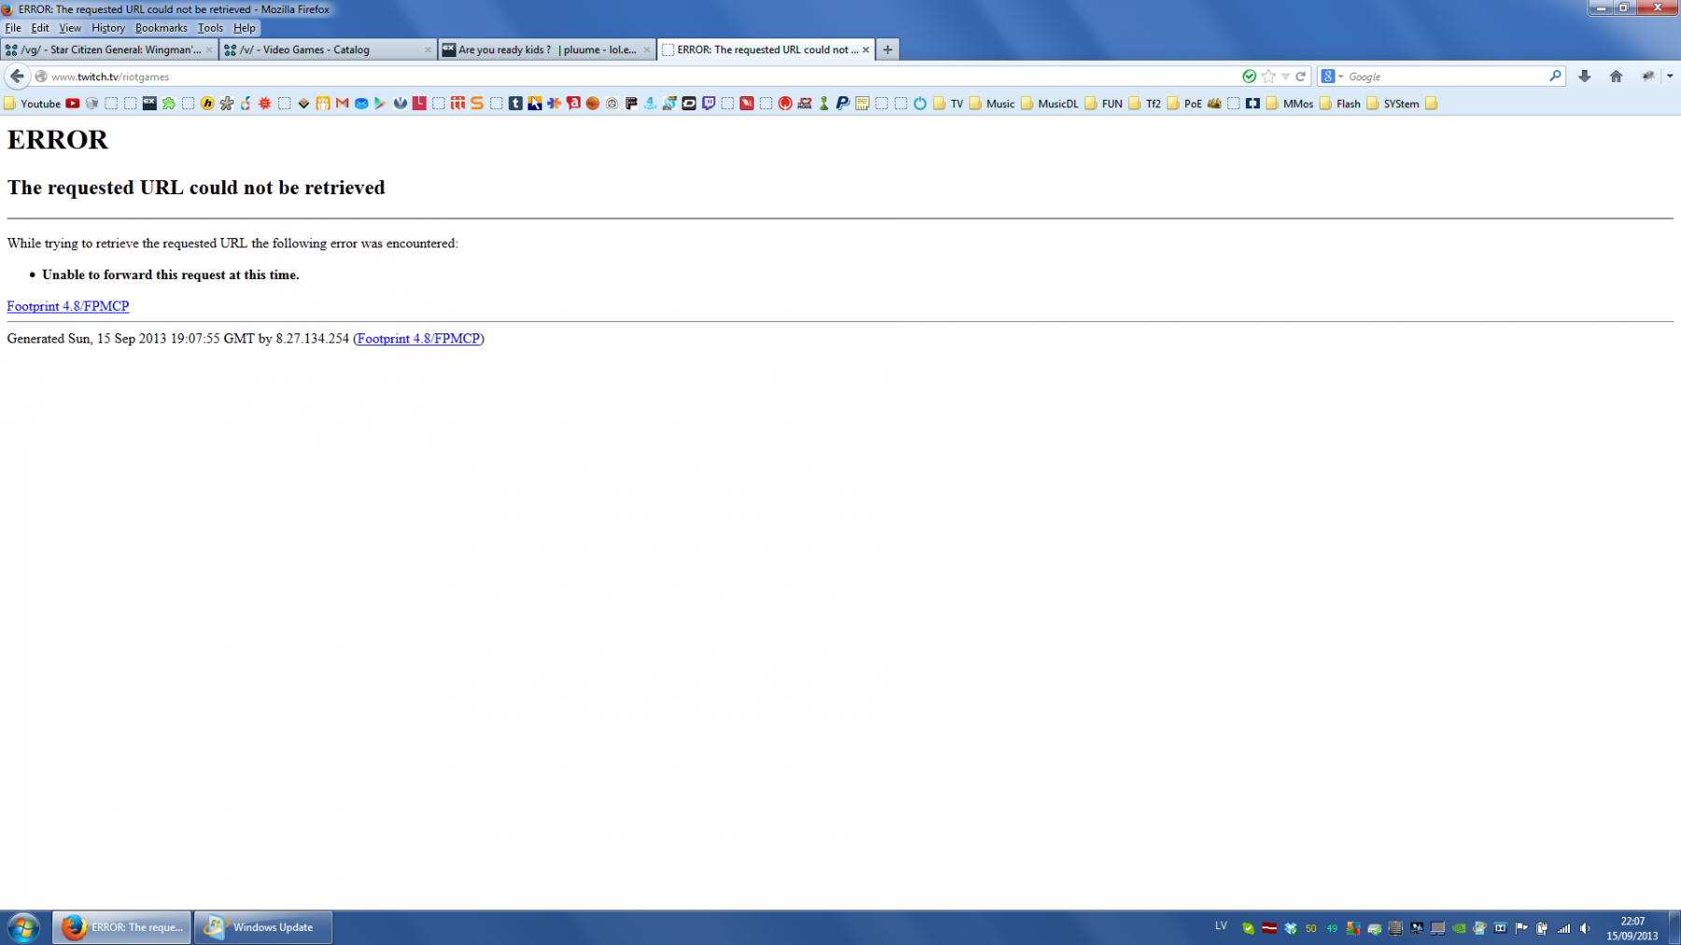Click the Footprint 4.8/FPMCP link in footer parentheses
This screenshot has height=945, width=1681.
tap(418, 339)
